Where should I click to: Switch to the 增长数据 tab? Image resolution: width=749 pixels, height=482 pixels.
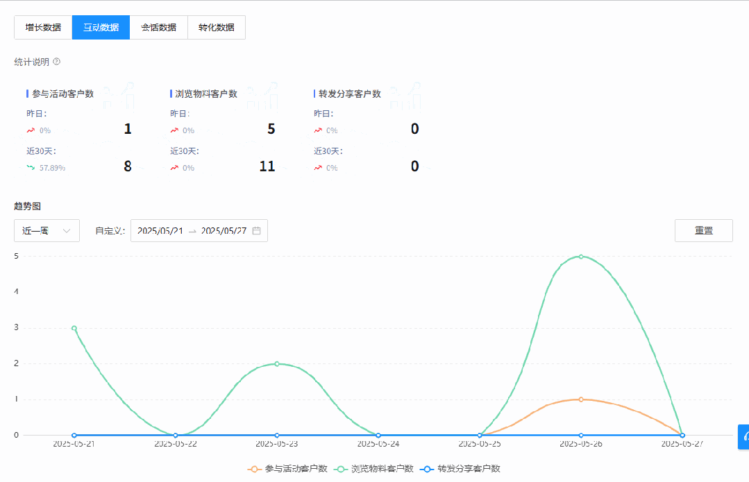coord(43,28)
